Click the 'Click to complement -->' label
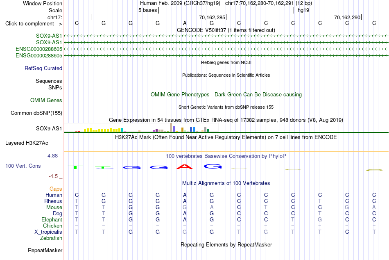This screenshot has width=389, height=260. [34, 24]
